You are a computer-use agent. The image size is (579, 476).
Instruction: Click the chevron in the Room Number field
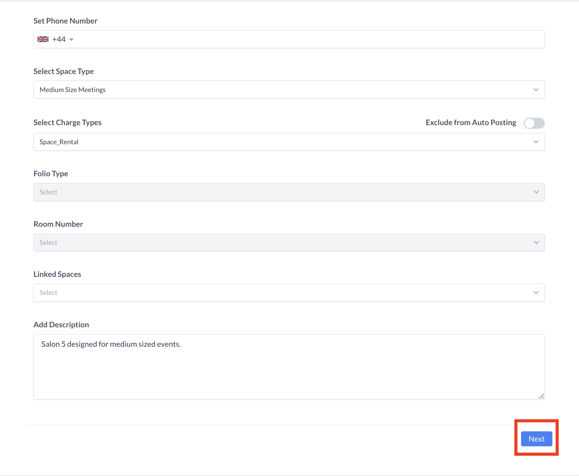pyautogui.click(x=536, y=242)
